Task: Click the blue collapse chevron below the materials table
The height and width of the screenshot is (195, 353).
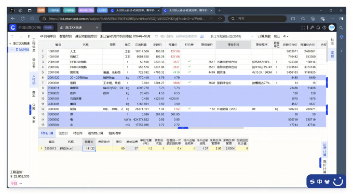Action: coord(183,128)
